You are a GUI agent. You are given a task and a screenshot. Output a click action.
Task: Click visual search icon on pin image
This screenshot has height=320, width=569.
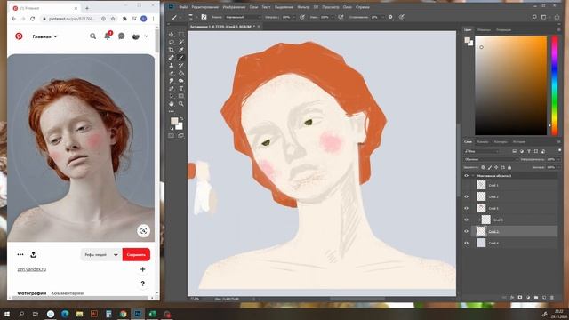click(144, 231)
